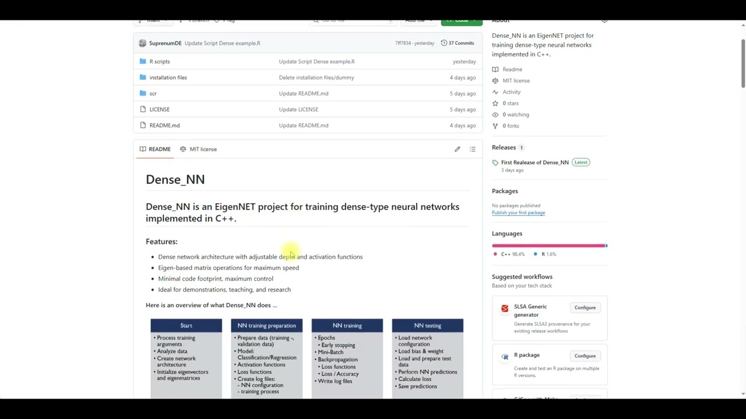Click the scr folder icon

pos(143,93)
